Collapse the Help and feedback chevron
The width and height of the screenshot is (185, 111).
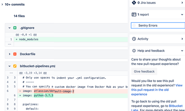tap(182, 51)
